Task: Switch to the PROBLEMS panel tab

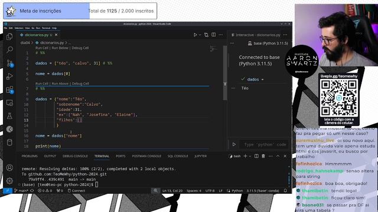Action: (30, 156)
